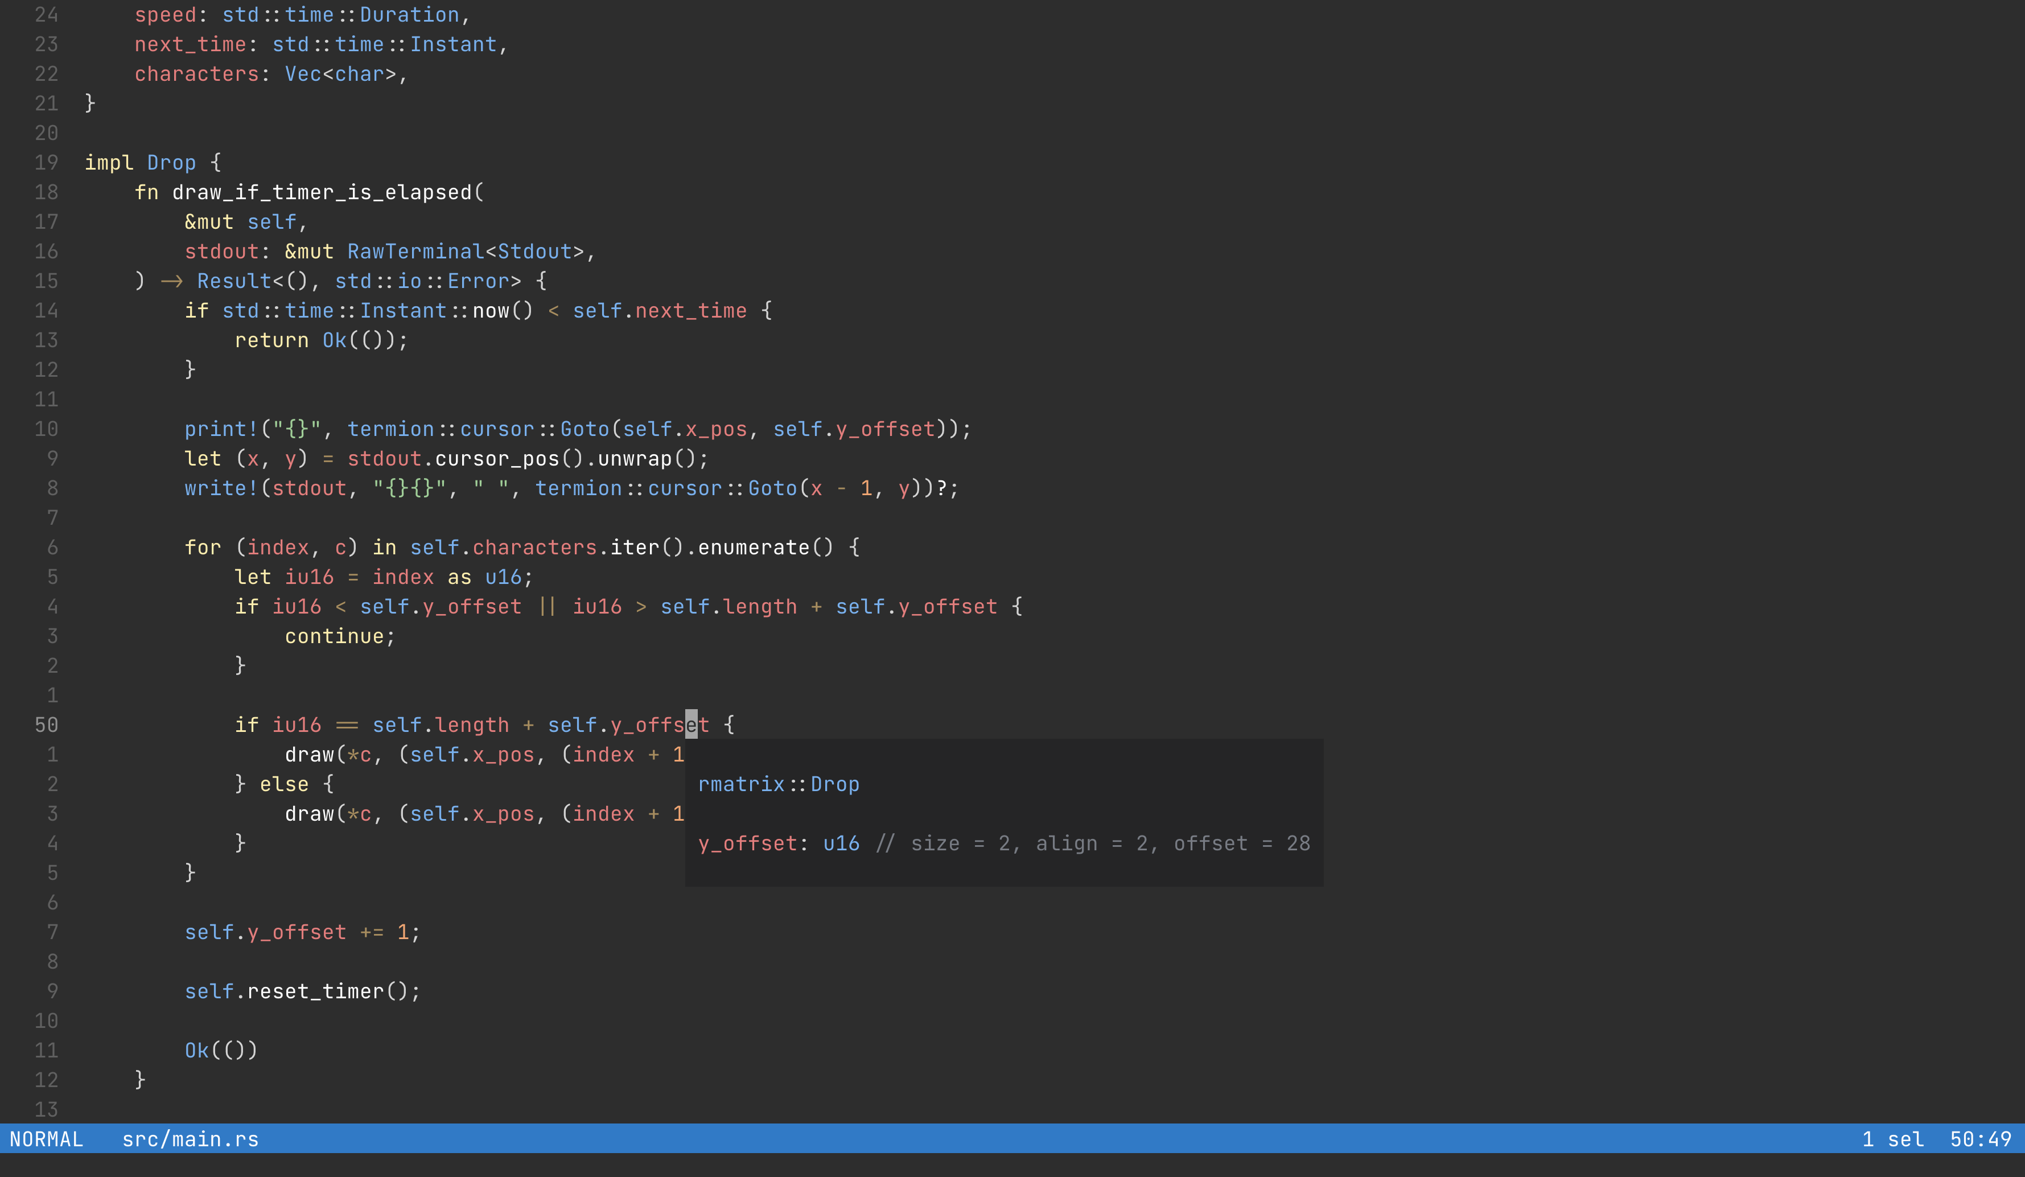Screen dimensions: 2025x1177
Task: Click the NORMAL mode indicator
Action: point(47,1138)
